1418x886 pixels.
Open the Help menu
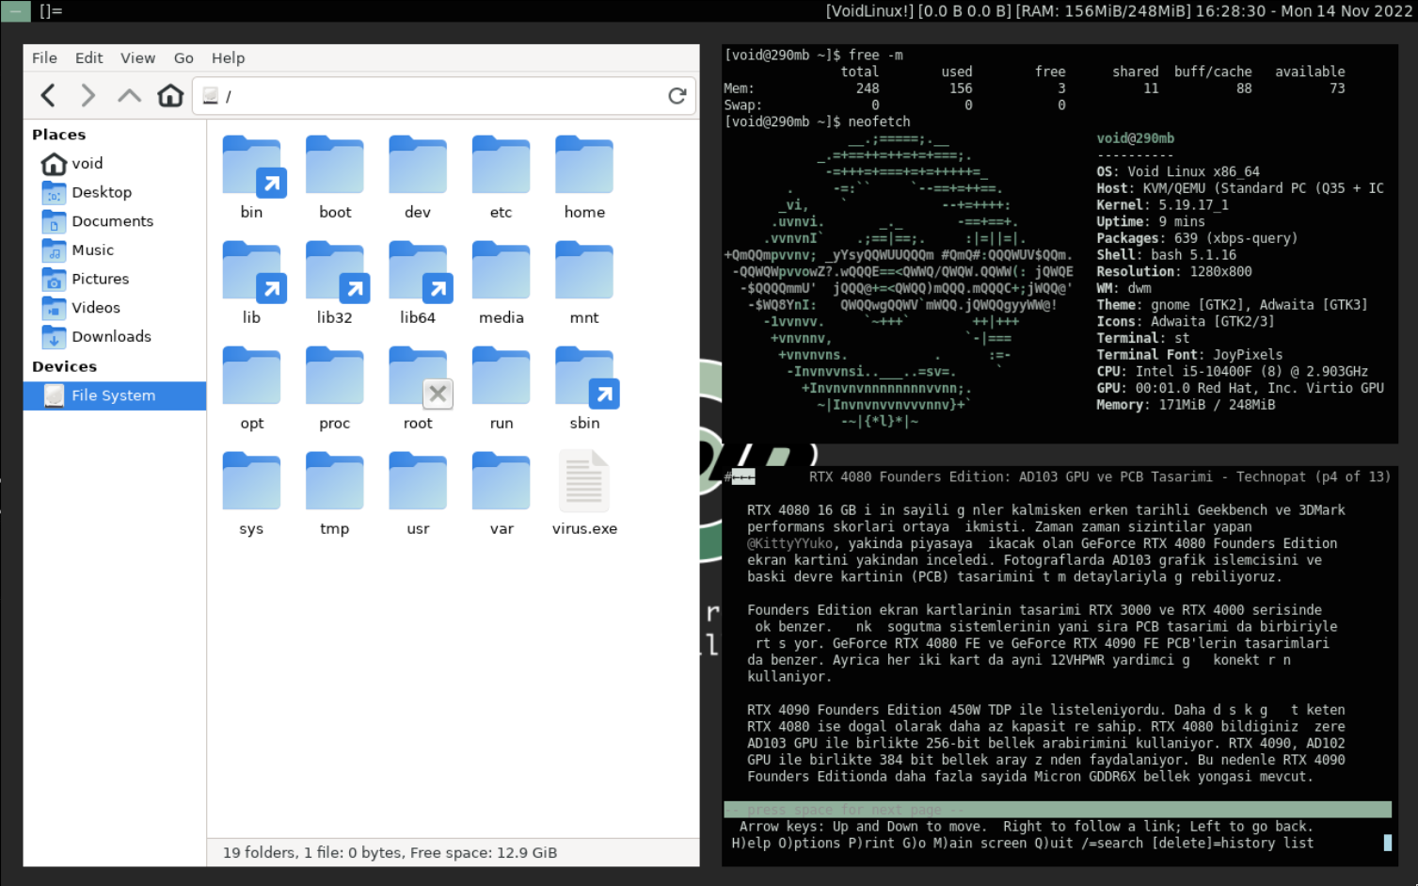click(x=228, y=57)
